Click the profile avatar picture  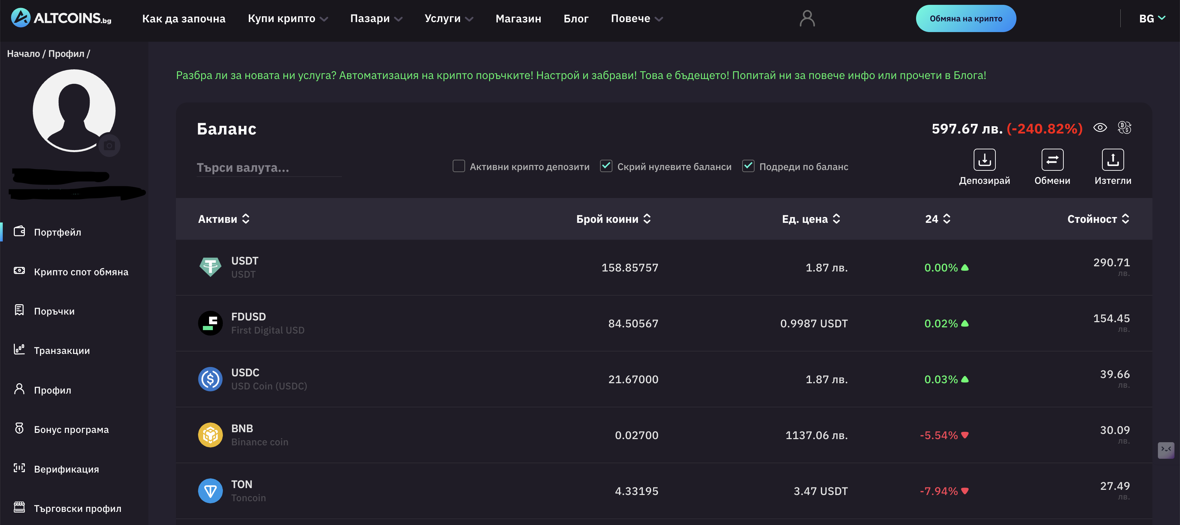coord(74,110)
